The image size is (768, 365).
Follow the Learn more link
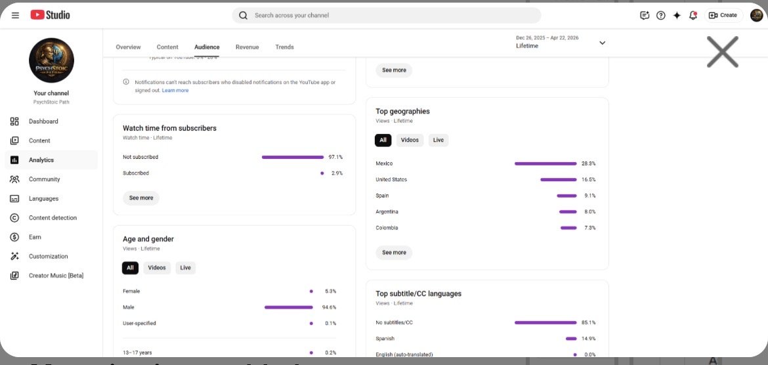pyautogui.click(x=175, y=91)
